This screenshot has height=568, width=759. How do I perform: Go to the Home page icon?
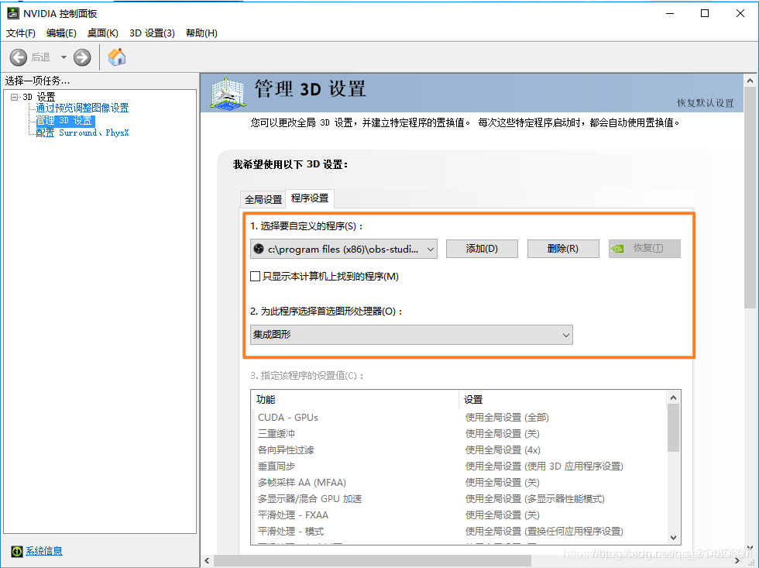117,57
